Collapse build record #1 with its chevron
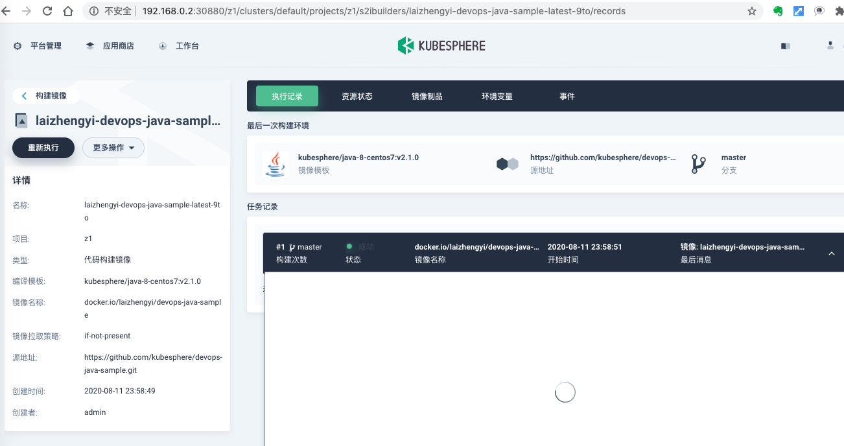 click(832, 253)
